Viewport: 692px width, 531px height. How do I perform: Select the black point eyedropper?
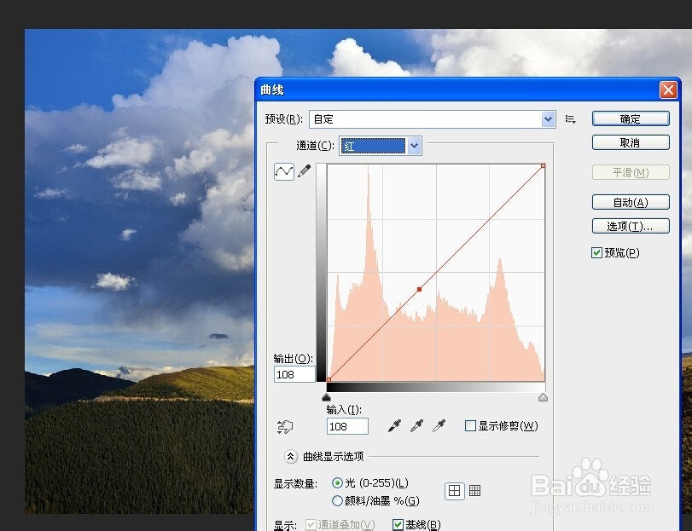[x=394, y=424]
